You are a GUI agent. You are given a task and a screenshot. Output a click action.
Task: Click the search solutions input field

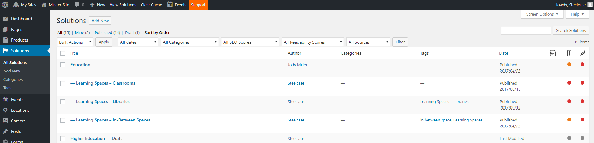click(x=526, y=30)
